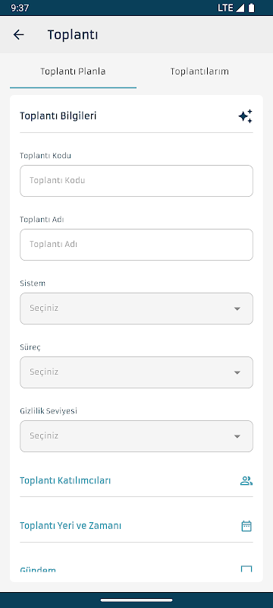Click the Gündem section icon
The image size is (273, 608).
(x=246, y=569)
